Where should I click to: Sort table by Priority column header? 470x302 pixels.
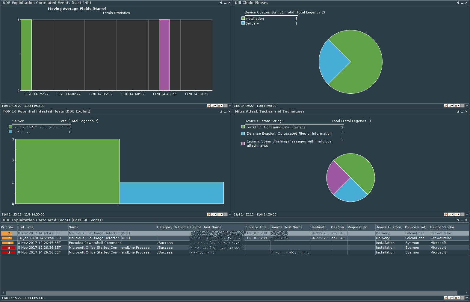coord(7,227)
